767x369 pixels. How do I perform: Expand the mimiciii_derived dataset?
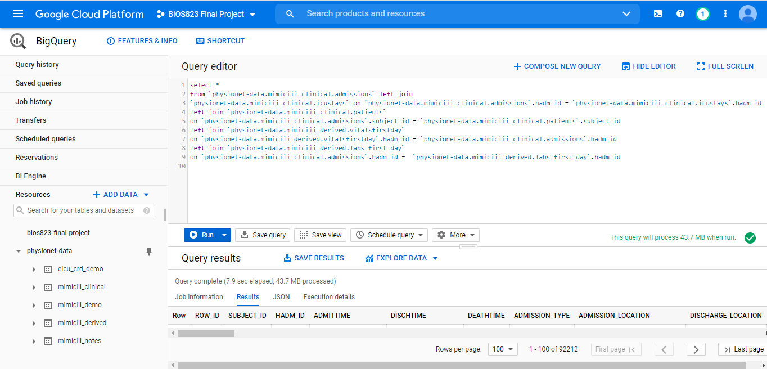click(x=34, y=323)
